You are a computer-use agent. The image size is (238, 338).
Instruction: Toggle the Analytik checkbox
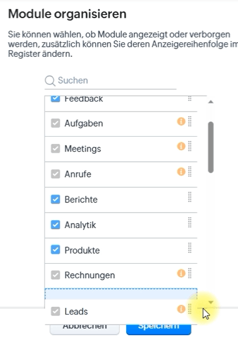(55, 225)
